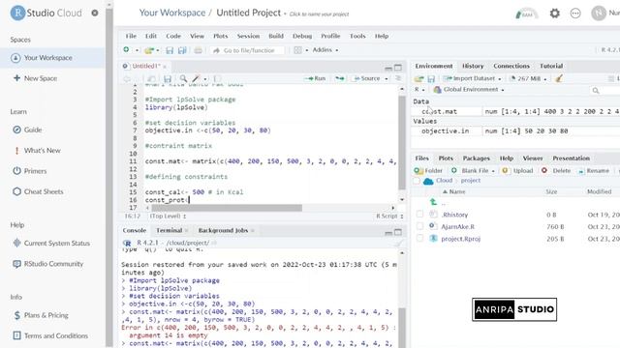Save script using editor toolbar disk icon
Image resolution: width=620 pixels, height=348 pixels.
tap(168, 78)
